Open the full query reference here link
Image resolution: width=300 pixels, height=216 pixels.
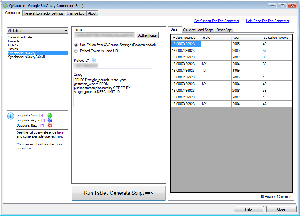pyautogui.click(x=60, y=132)
